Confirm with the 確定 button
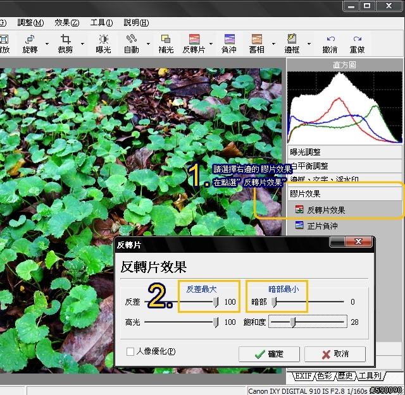 pyautogui.click(x=269, y=354)
